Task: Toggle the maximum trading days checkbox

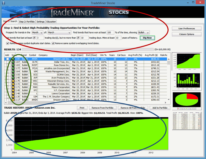Action: [78, 38]
